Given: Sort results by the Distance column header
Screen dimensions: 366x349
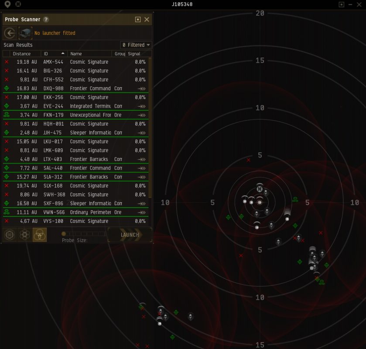Looking at the screenshot, I should [x=22, y=54].
